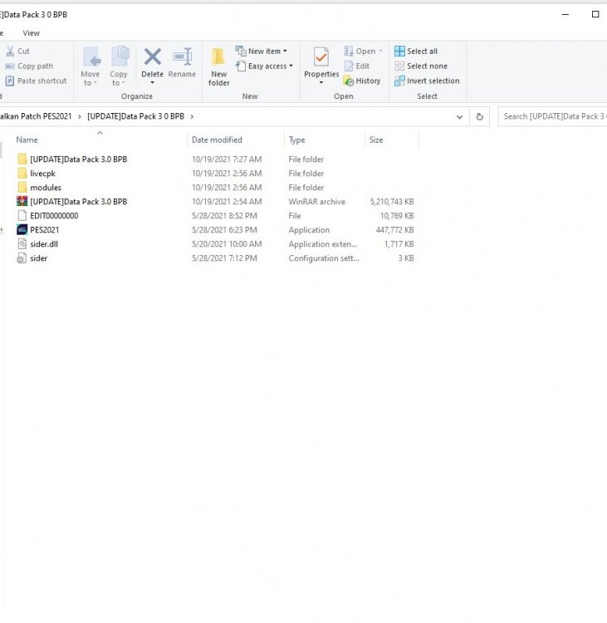Expand the New item dropdown
Screen dimensions: 607x623
click(262, 52)
